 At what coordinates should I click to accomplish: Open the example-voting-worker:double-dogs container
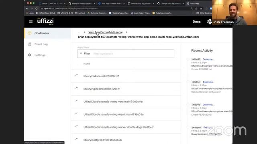coord(119,127)
